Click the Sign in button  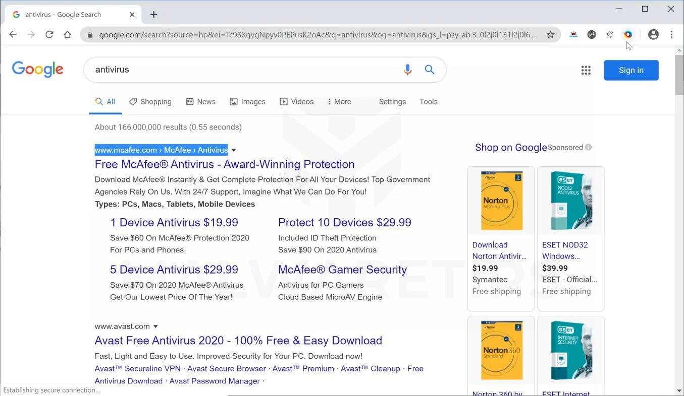[631, 70]
